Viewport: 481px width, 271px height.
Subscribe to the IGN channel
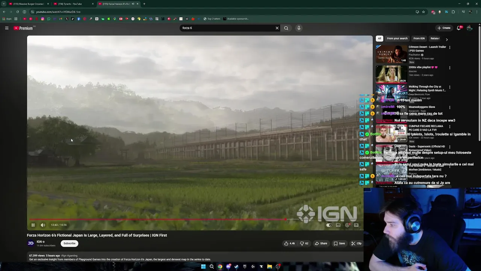(70, 244)
